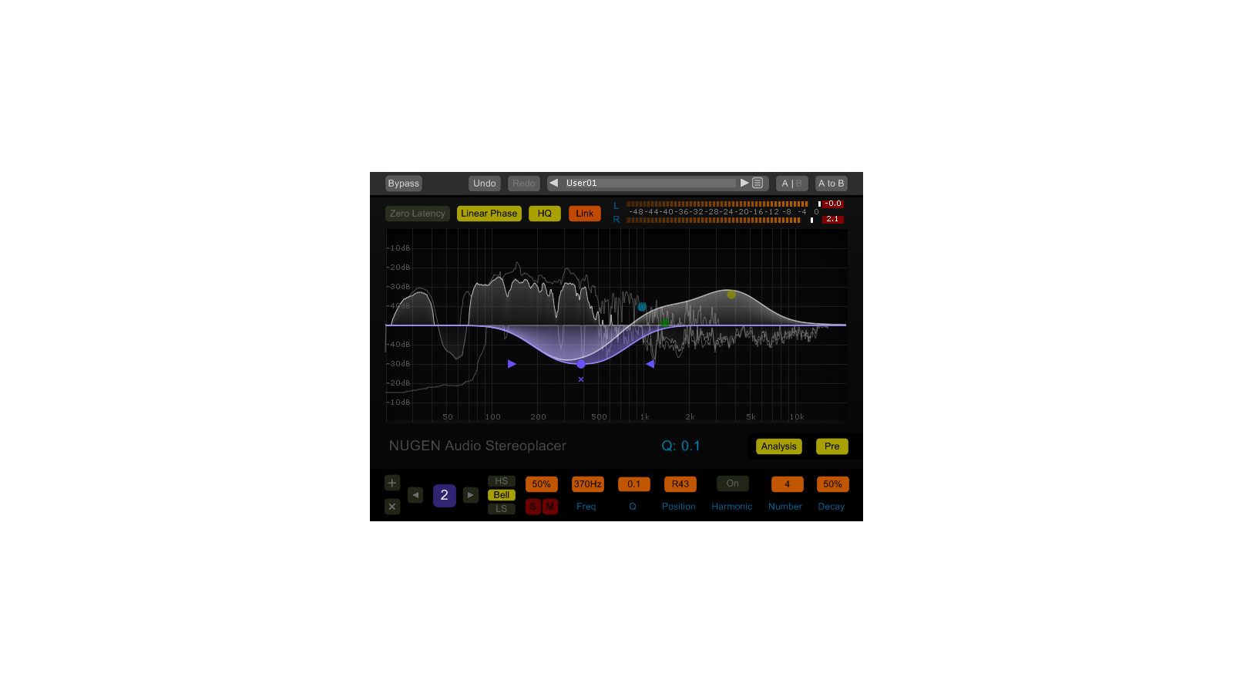The height and width of the screenshot is (694, 1233).
Task: Click the greyed-out Redo button
Action: tap(523, 184)
